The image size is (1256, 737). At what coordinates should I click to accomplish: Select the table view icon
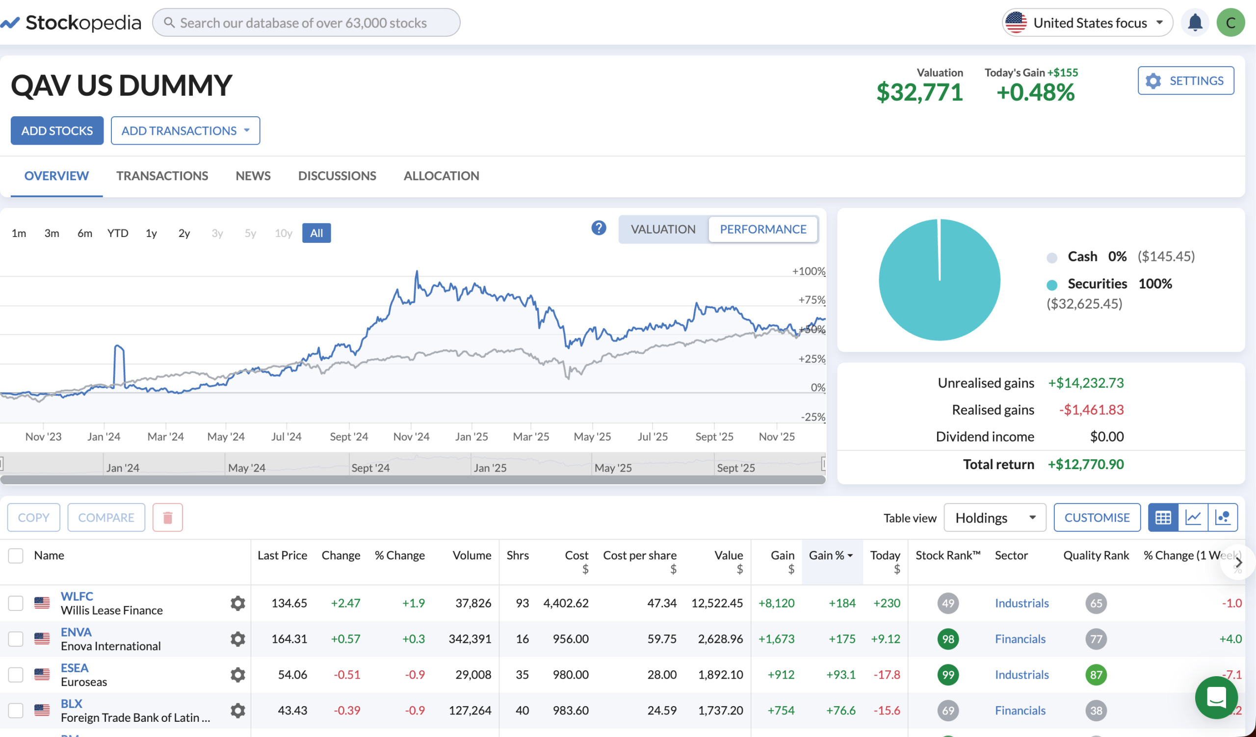pos(1163,517)
